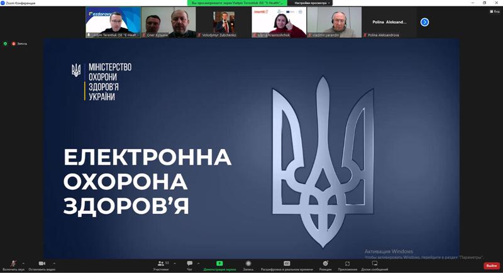
Task: Click the Zoom Конференция title bar icon
Action: click(x=3, y=3)
